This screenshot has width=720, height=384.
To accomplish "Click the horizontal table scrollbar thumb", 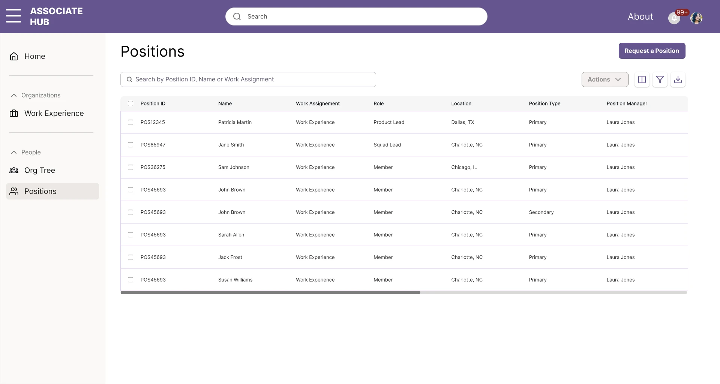I will pyautogui.click(x=270, y=292).
